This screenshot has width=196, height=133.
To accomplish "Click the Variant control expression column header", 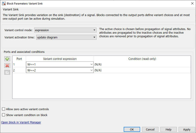I will (60, 59).
